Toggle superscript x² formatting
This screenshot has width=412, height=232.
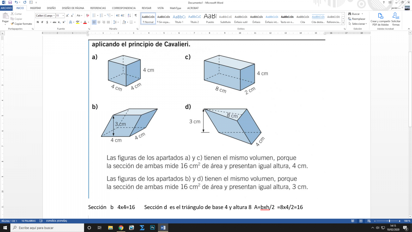[64, 22]
